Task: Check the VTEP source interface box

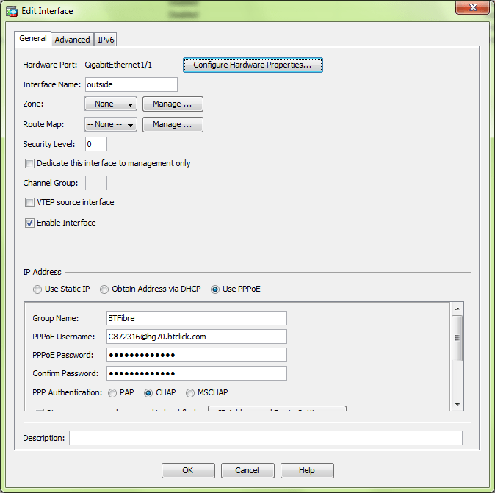Action: tap(30, 202)
